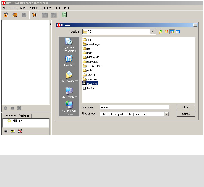Viewport: 204px width, 187px height.
Task: Click the grayed Save toolbar icon
Action: click(x=24, y=15)
